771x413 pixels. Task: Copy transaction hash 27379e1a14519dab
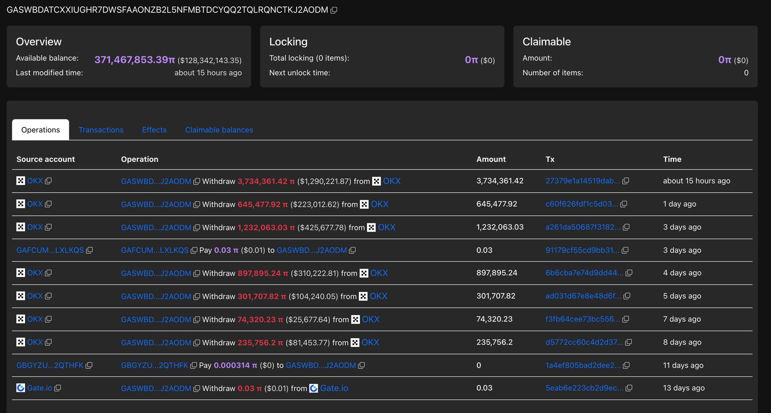click(x=625, y=181)
